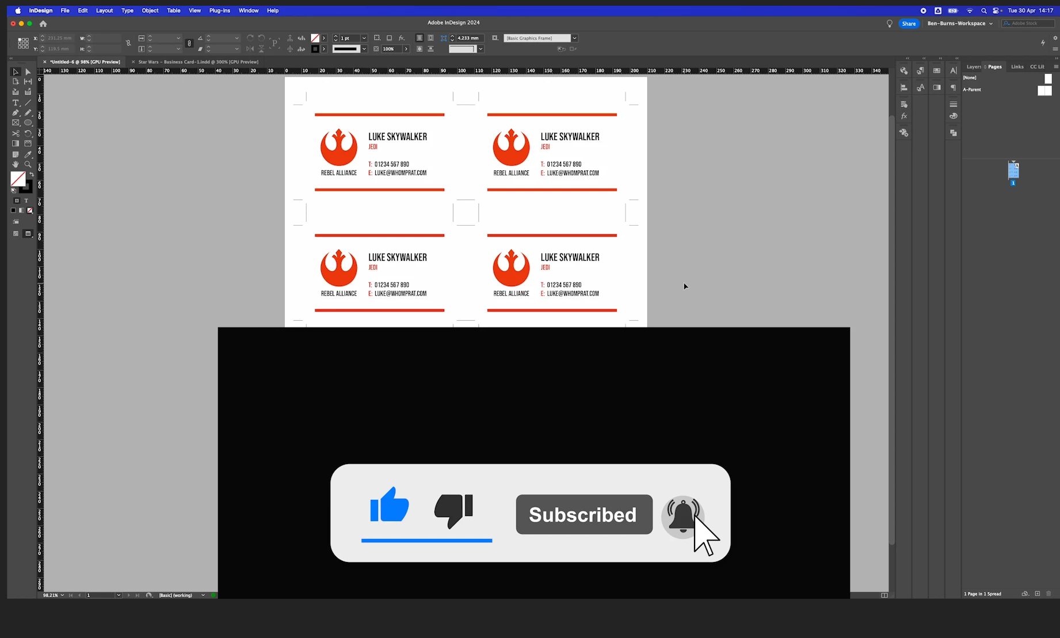This screenshot has width=1060, height=638.
Task: Select the Pencil tool
Action: [28, 113]
